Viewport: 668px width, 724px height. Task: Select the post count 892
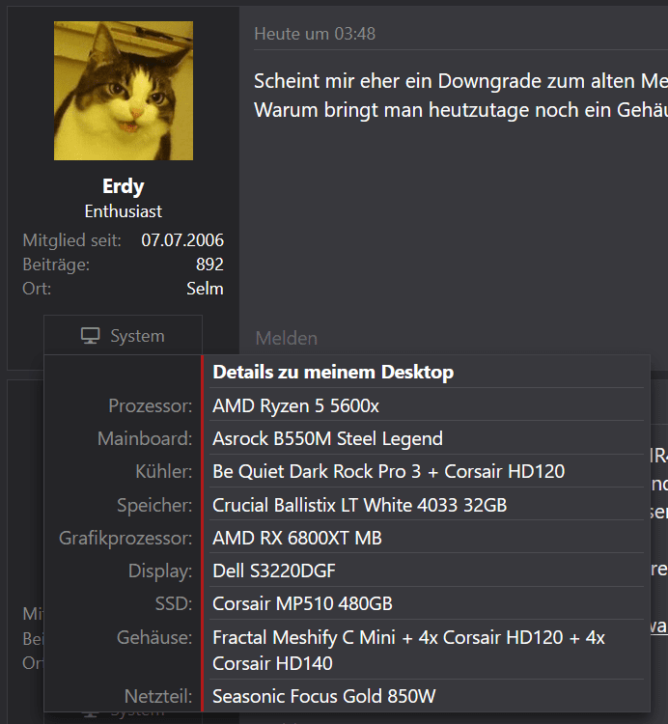(209, 265)
